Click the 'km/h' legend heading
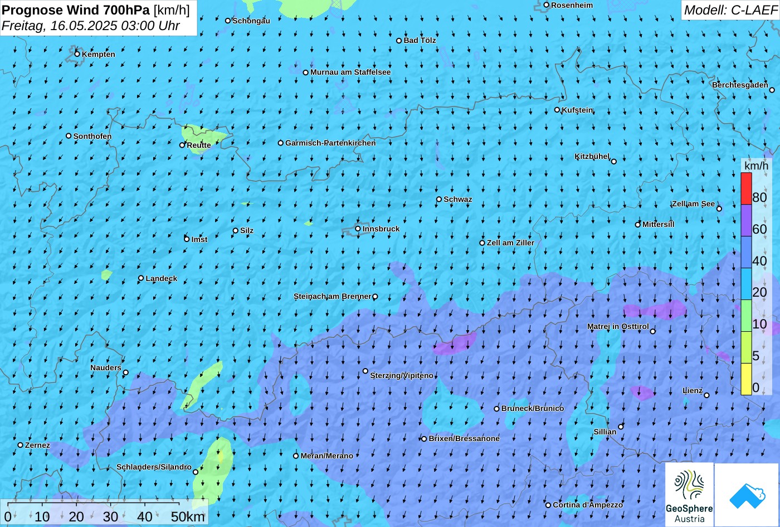780x527 pixels. click(x=756, y=166)
